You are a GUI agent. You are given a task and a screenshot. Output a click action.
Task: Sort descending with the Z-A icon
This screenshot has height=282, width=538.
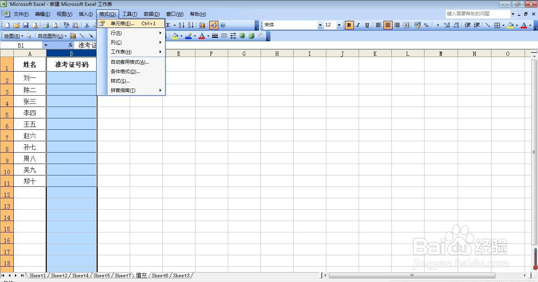click(x=191, y=25)
